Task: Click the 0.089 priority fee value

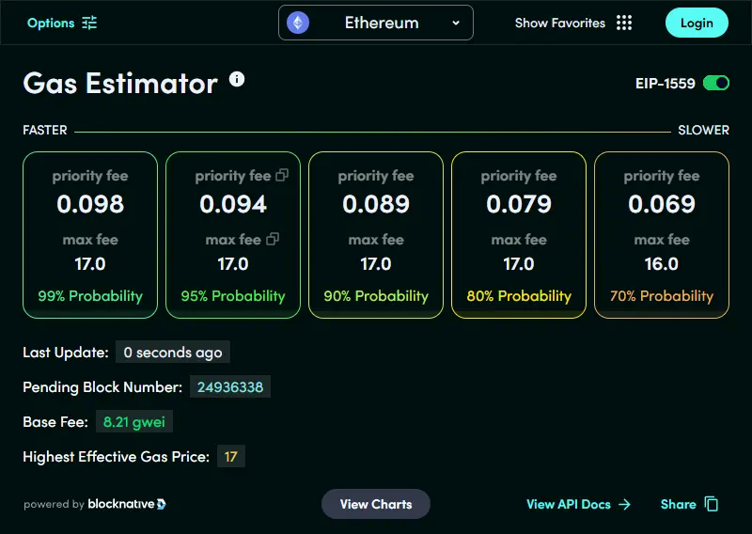Action: pyautogui.click(x=376, y=204)
